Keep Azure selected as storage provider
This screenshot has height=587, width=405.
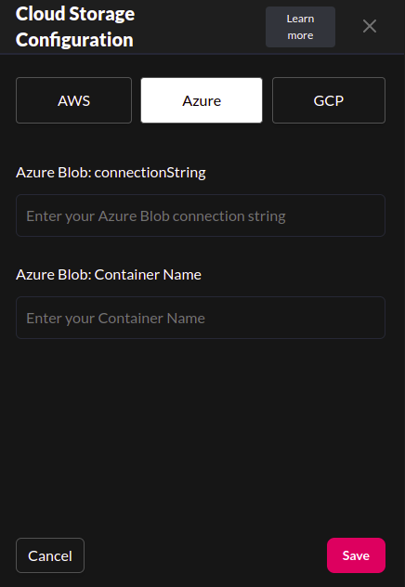[x=202, y=100]
